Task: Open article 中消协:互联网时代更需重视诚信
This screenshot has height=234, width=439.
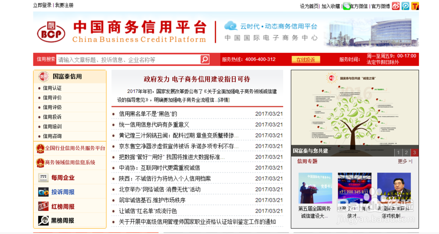Action: (x=159, y=168)
